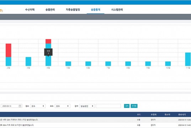Expand the 검색 type dropdown 방송문안

click(x=87, y=106)
